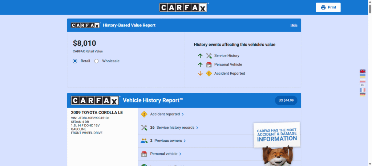Click the people icon in Previous owners row
372x166 pixels.
pyautogui.click(x=144, y=141)
